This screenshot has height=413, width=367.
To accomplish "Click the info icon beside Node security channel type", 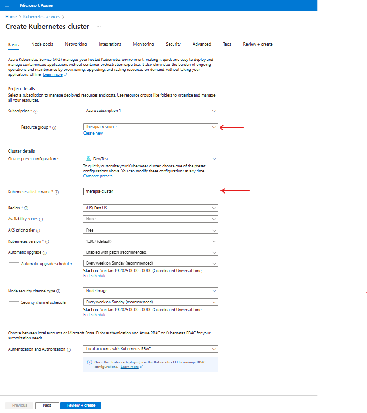I will pyautogui.click(x=59, y=291).
